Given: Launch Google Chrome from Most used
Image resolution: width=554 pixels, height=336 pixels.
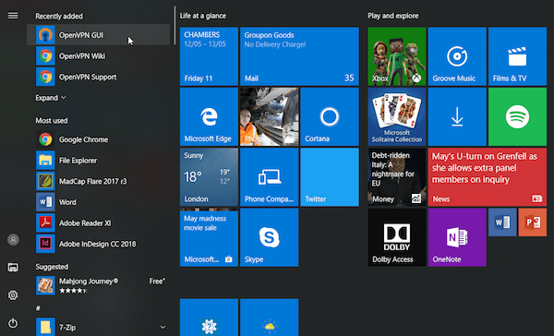Looking at the screenshot, I should (98, 139).
